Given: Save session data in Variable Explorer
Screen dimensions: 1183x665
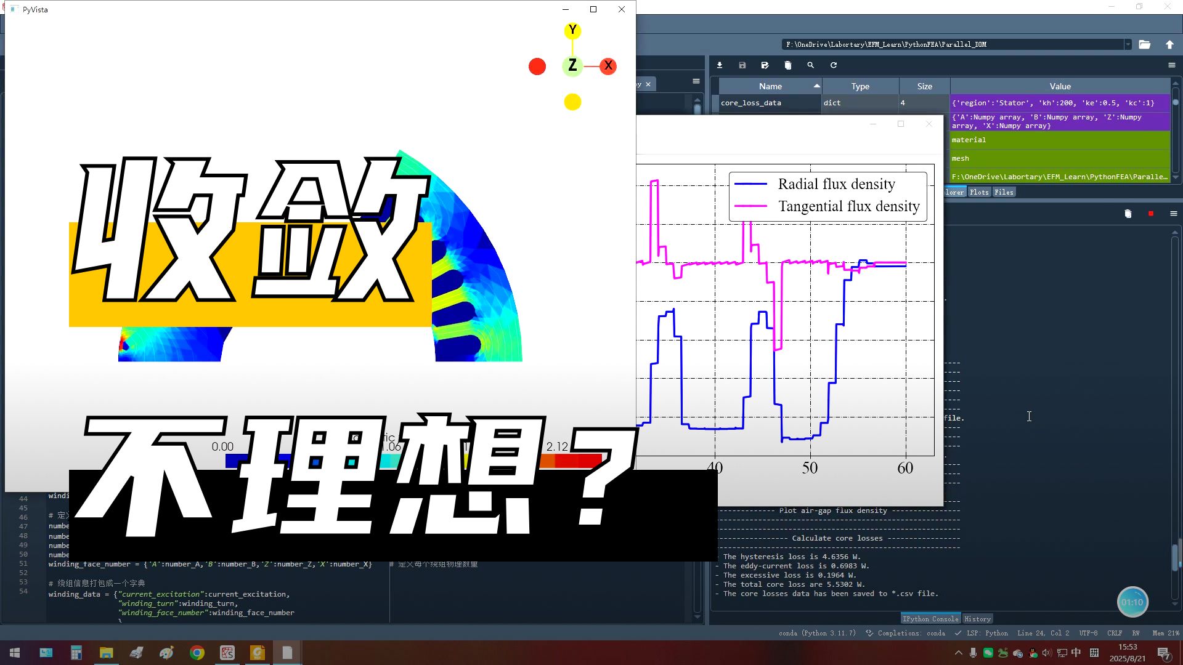Looking at the screenshot, I should pyautogui.click(x=742, y=65).
